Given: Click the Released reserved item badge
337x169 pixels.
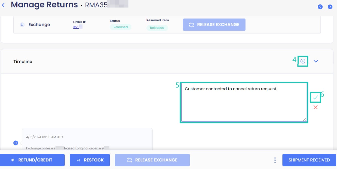Looking at the screenshot, I should point(157,28).
